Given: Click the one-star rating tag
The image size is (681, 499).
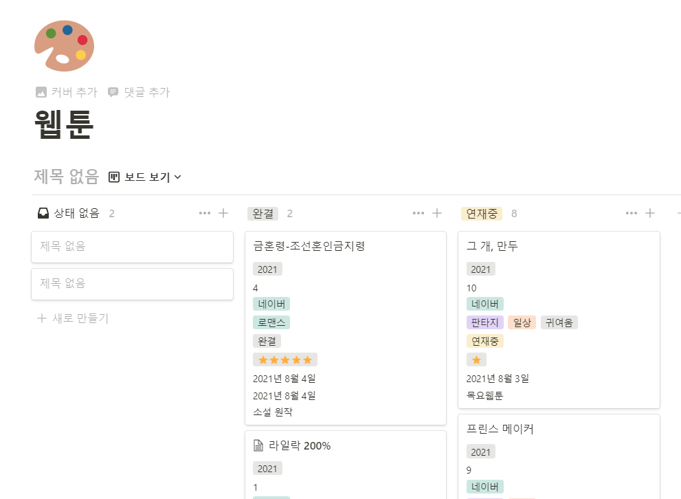Looking at the screenshot, I should tap(476, 360).
